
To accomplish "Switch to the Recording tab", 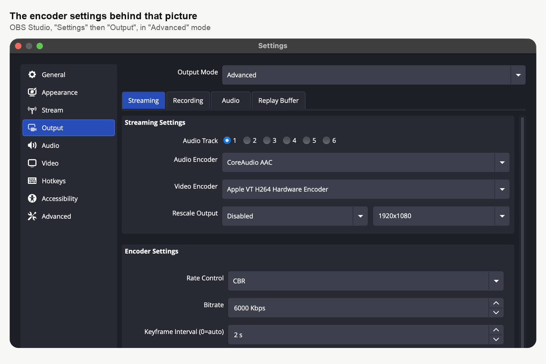I will point(188,100).
